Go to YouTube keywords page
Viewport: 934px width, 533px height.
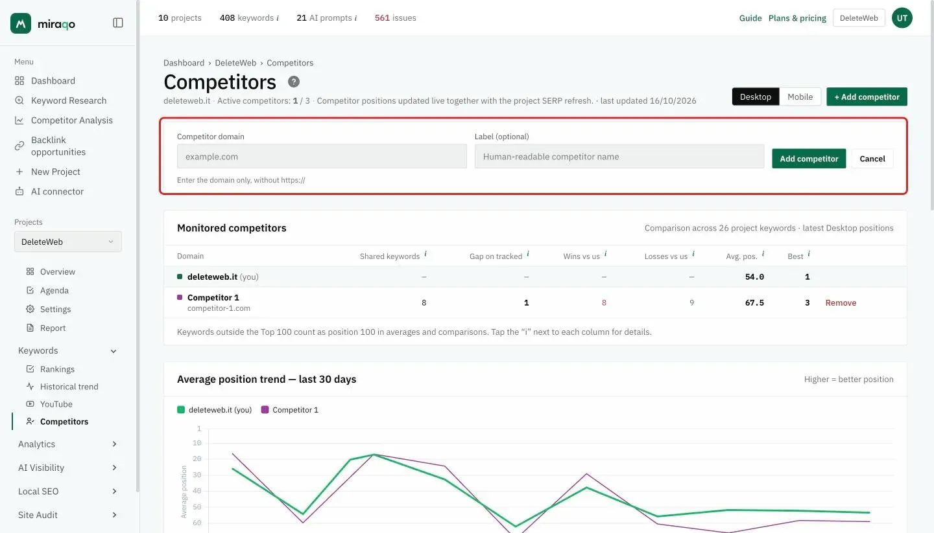[x=56, y=404]
